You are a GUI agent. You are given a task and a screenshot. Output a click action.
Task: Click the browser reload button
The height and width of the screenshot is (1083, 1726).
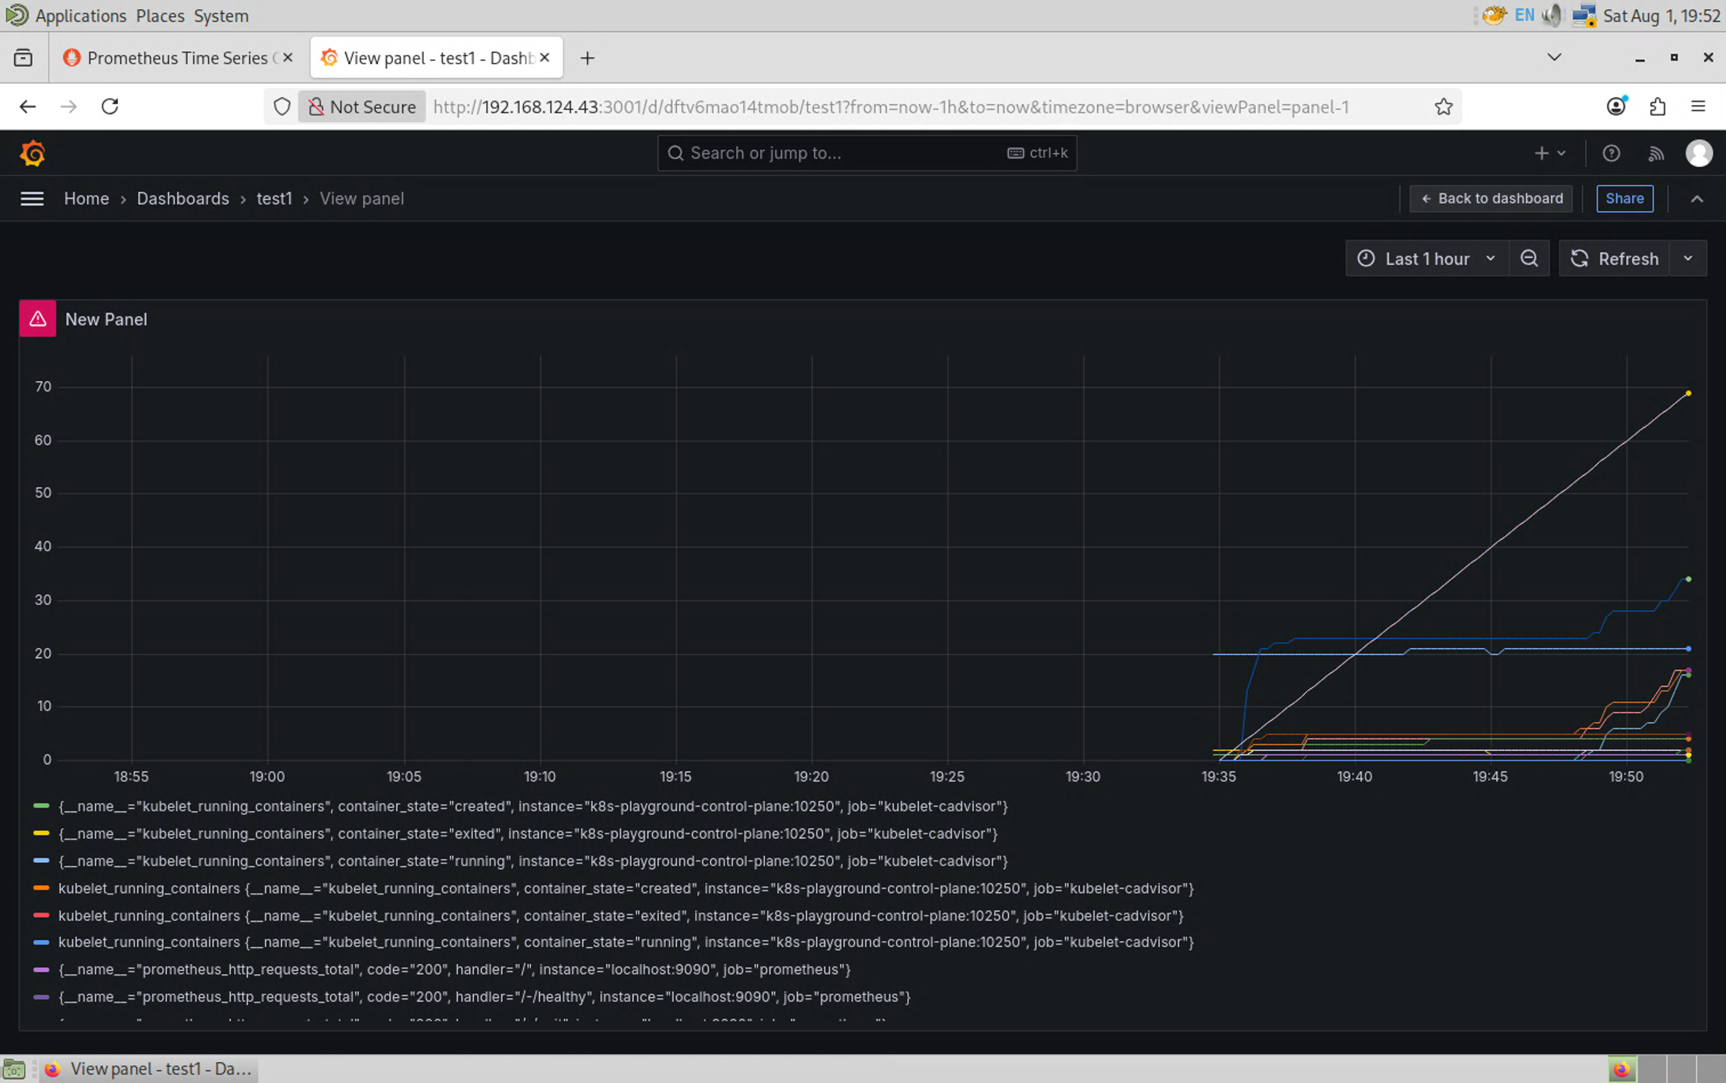coord(110,107)
